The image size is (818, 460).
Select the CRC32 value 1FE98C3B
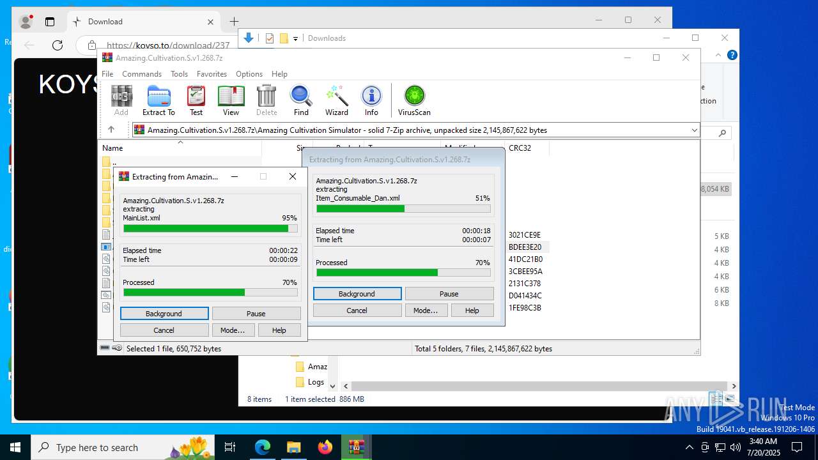click(x=525, y=308)
